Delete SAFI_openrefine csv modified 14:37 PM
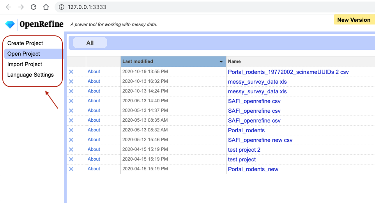 (x=71, y=111)
